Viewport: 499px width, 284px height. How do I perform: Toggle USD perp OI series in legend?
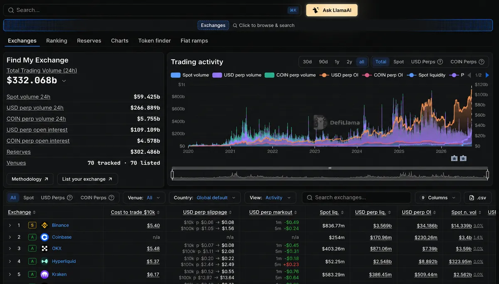pos(339,75)
